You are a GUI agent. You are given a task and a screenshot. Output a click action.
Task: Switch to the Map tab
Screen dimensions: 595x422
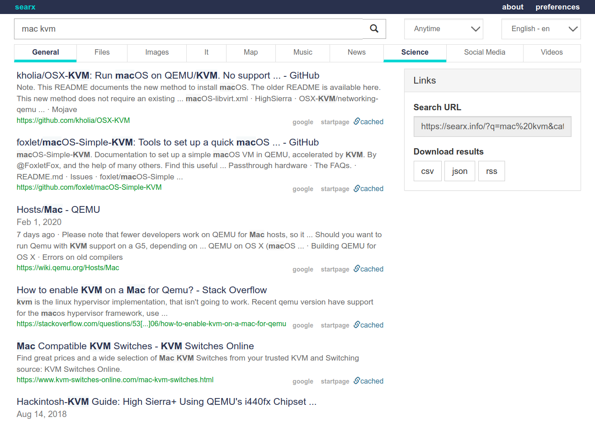point(251,52)
